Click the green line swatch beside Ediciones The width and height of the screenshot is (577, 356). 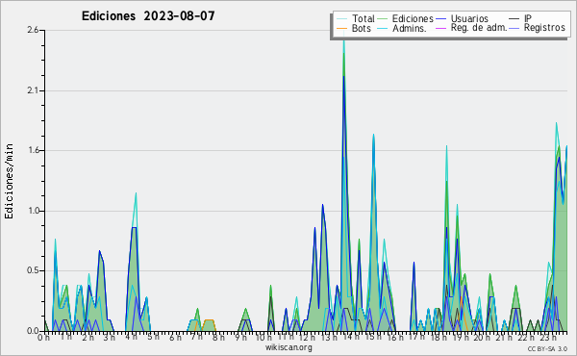[x=383, y=19]
